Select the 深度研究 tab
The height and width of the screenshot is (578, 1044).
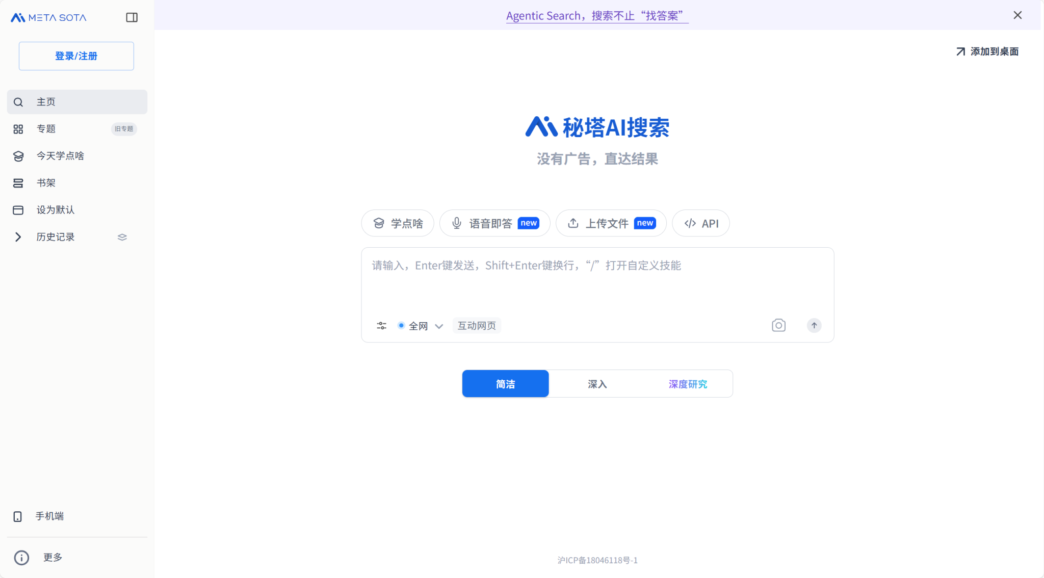pos(688,383)
